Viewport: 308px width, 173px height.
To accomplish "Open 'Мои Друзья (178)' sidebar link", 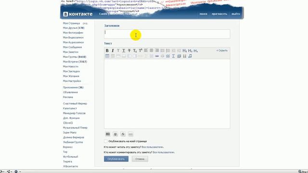I will 74,28.
